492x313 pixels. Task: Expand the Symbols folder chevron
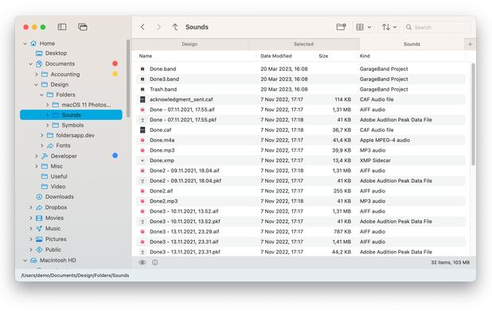[47, 126]
